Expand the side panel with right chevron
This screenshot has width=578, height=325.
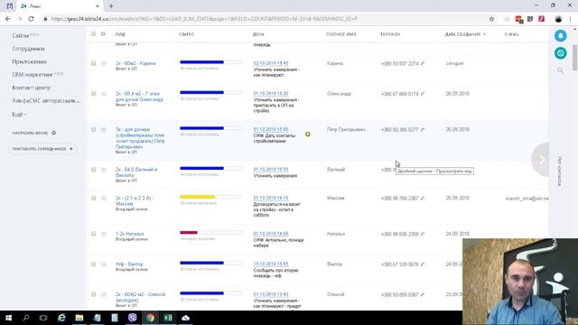tap(541, 159)
